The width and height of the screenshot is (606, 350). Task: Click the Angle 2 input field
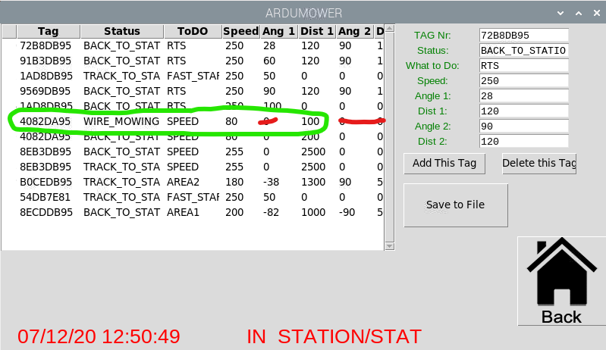(x=523, y=127)
